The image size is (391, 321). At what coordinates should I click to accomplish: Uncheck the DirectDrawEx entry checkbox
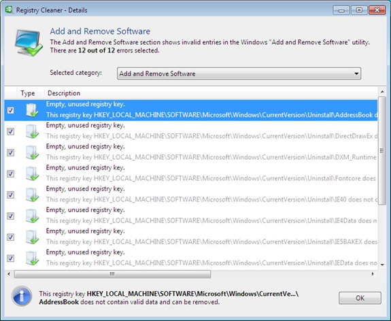(10, 131)
